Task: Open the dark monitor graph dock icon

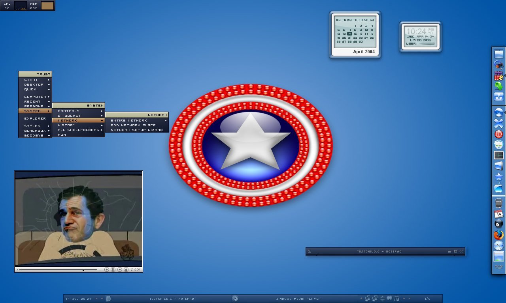Action: (498, 155)
